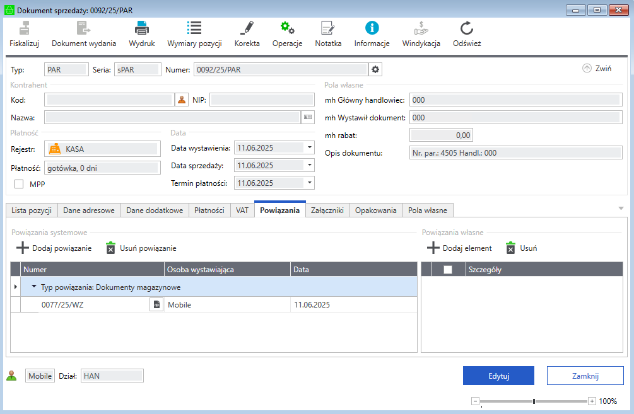Click the Fiskalizuj toolbar icon
634x414 pixels.
(25, 28)
